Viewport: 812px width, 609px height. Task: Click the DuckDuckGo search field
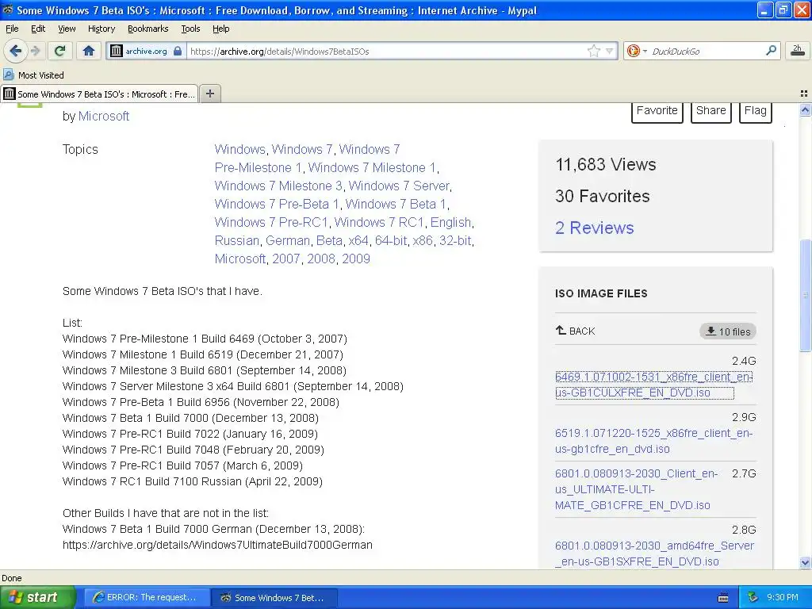coord(705,51)
